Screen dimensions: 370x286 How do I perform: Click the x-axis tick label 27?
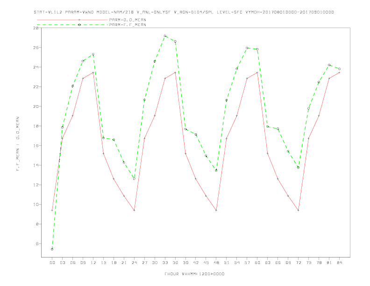coord(144,263)
